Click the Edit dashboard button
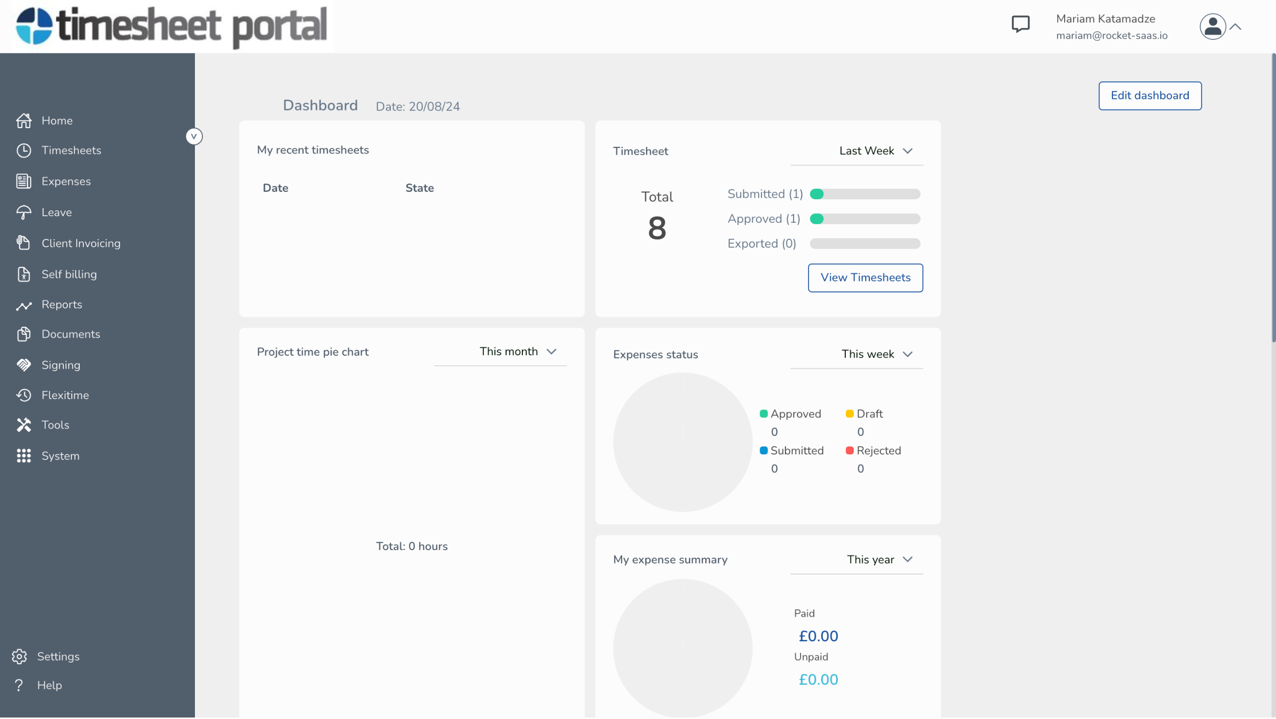The width and height of the screenshot is (1276, 719). click(1149, 96)
